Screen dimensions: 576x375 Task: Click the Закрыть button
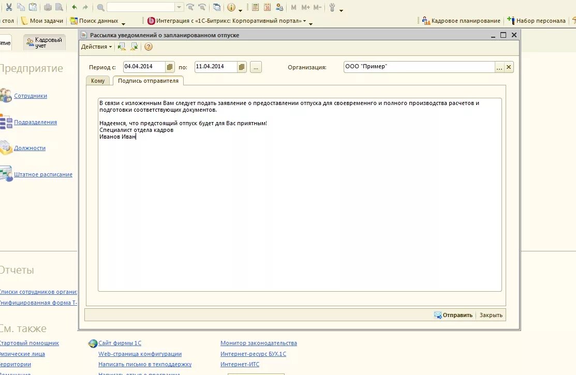point(491,315)
